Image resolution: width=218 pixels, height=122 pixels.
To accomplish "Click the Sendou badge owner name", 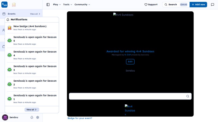I will pos(130,71).
